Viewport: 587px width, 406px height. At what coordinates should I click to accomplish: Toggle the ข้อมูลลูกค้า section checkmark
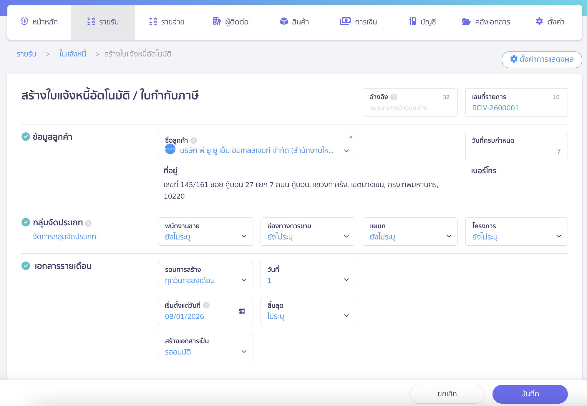click(25, 136)
